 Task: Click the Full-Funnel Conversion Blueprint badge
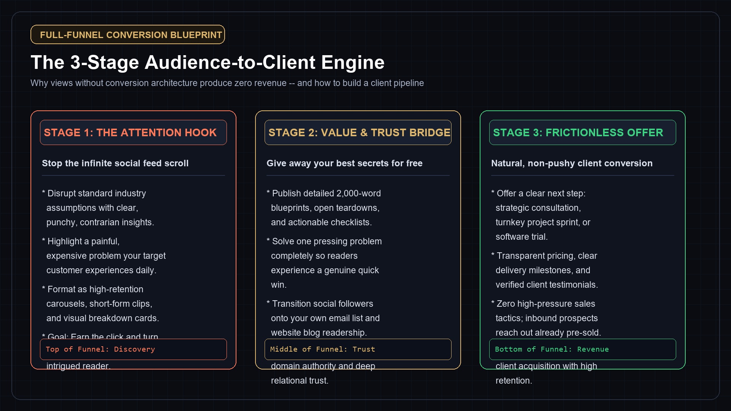click(x=128, y=35)
